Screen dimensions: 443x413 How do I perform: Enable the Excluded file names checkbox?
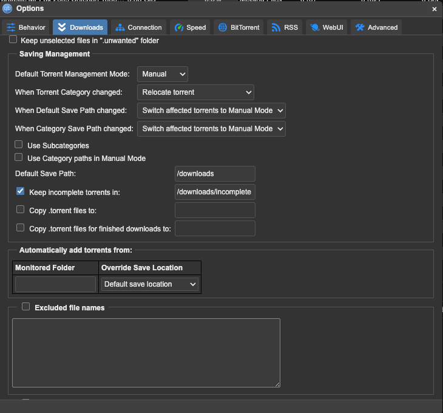pos(25,307)
